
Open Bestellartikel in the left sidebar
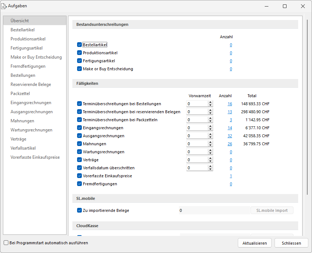point(23,30)
